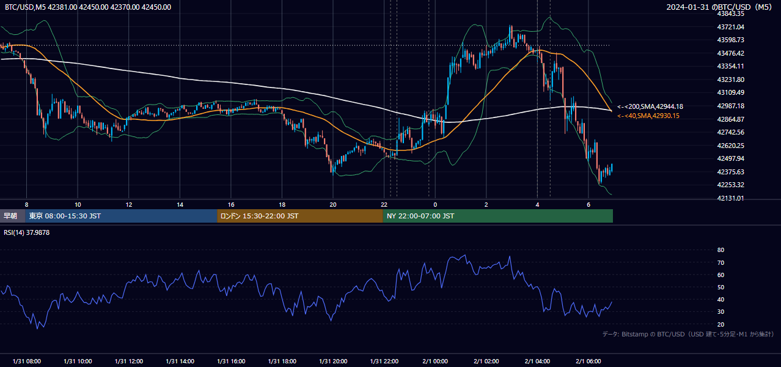
Task: Click bottom time label 1/31 16:00
Action: (x=231, y=361)
